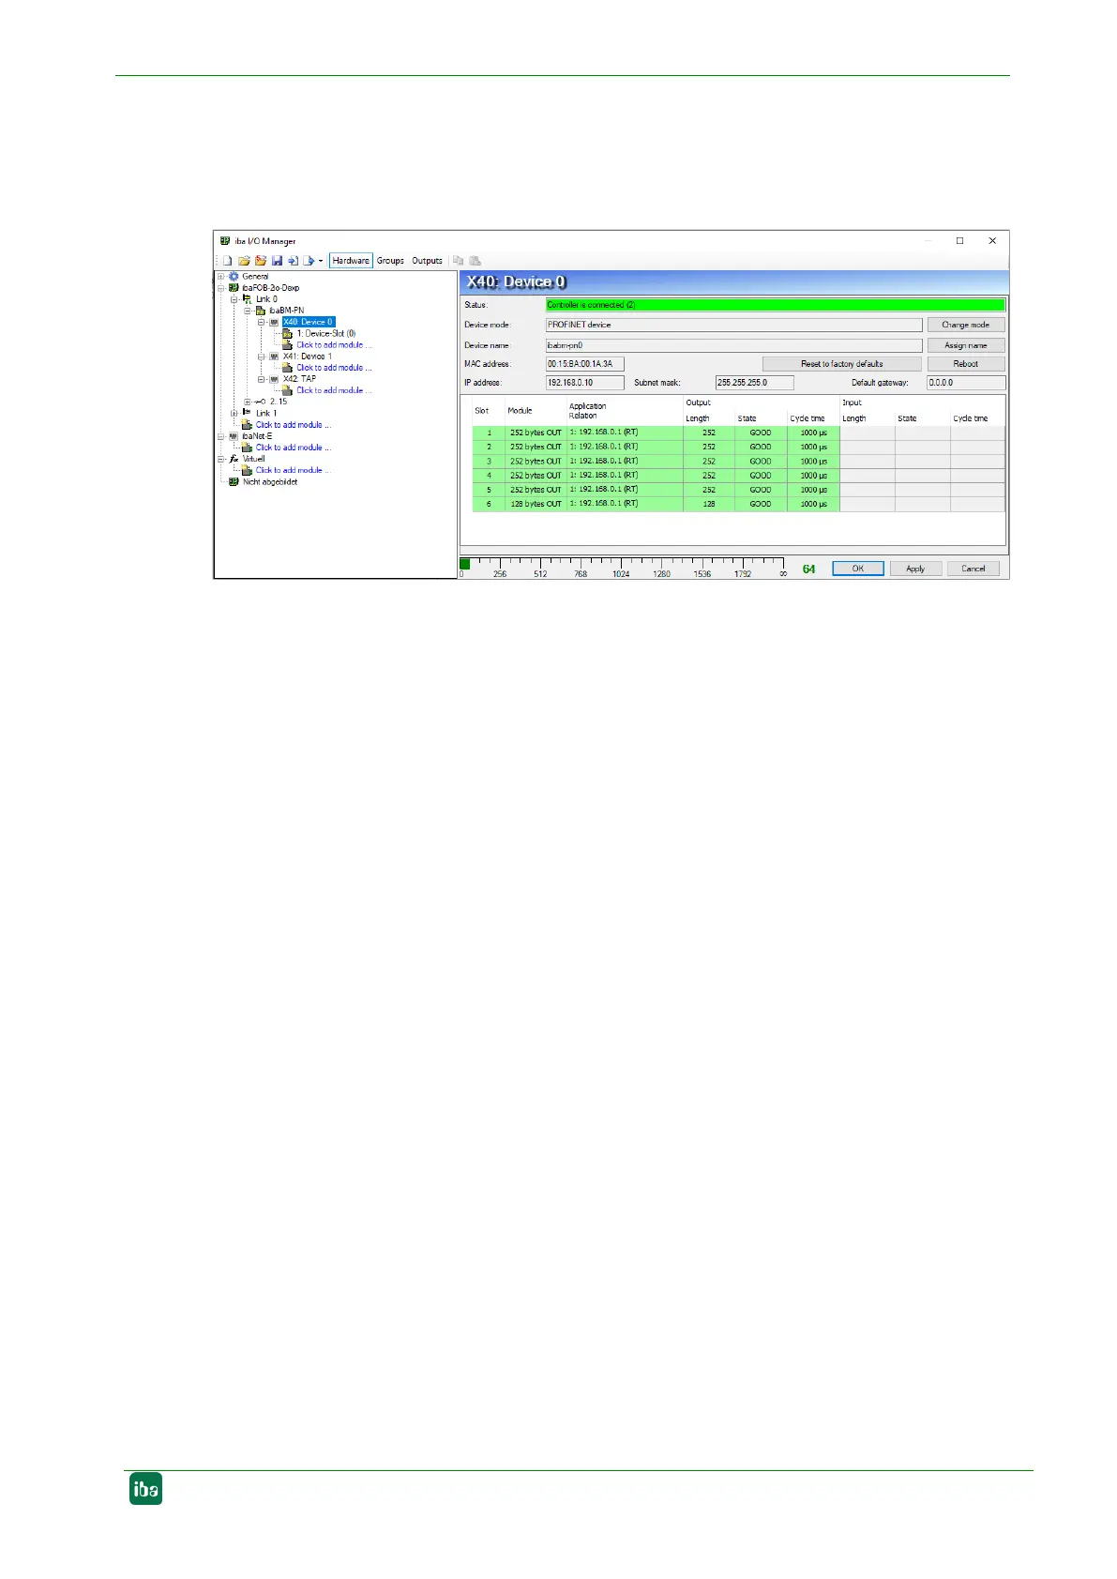Viewport: 1117px width, 1579px height.
Task: Click 'Click to add module' under ibaNet-E
Action: coord(294,448)
